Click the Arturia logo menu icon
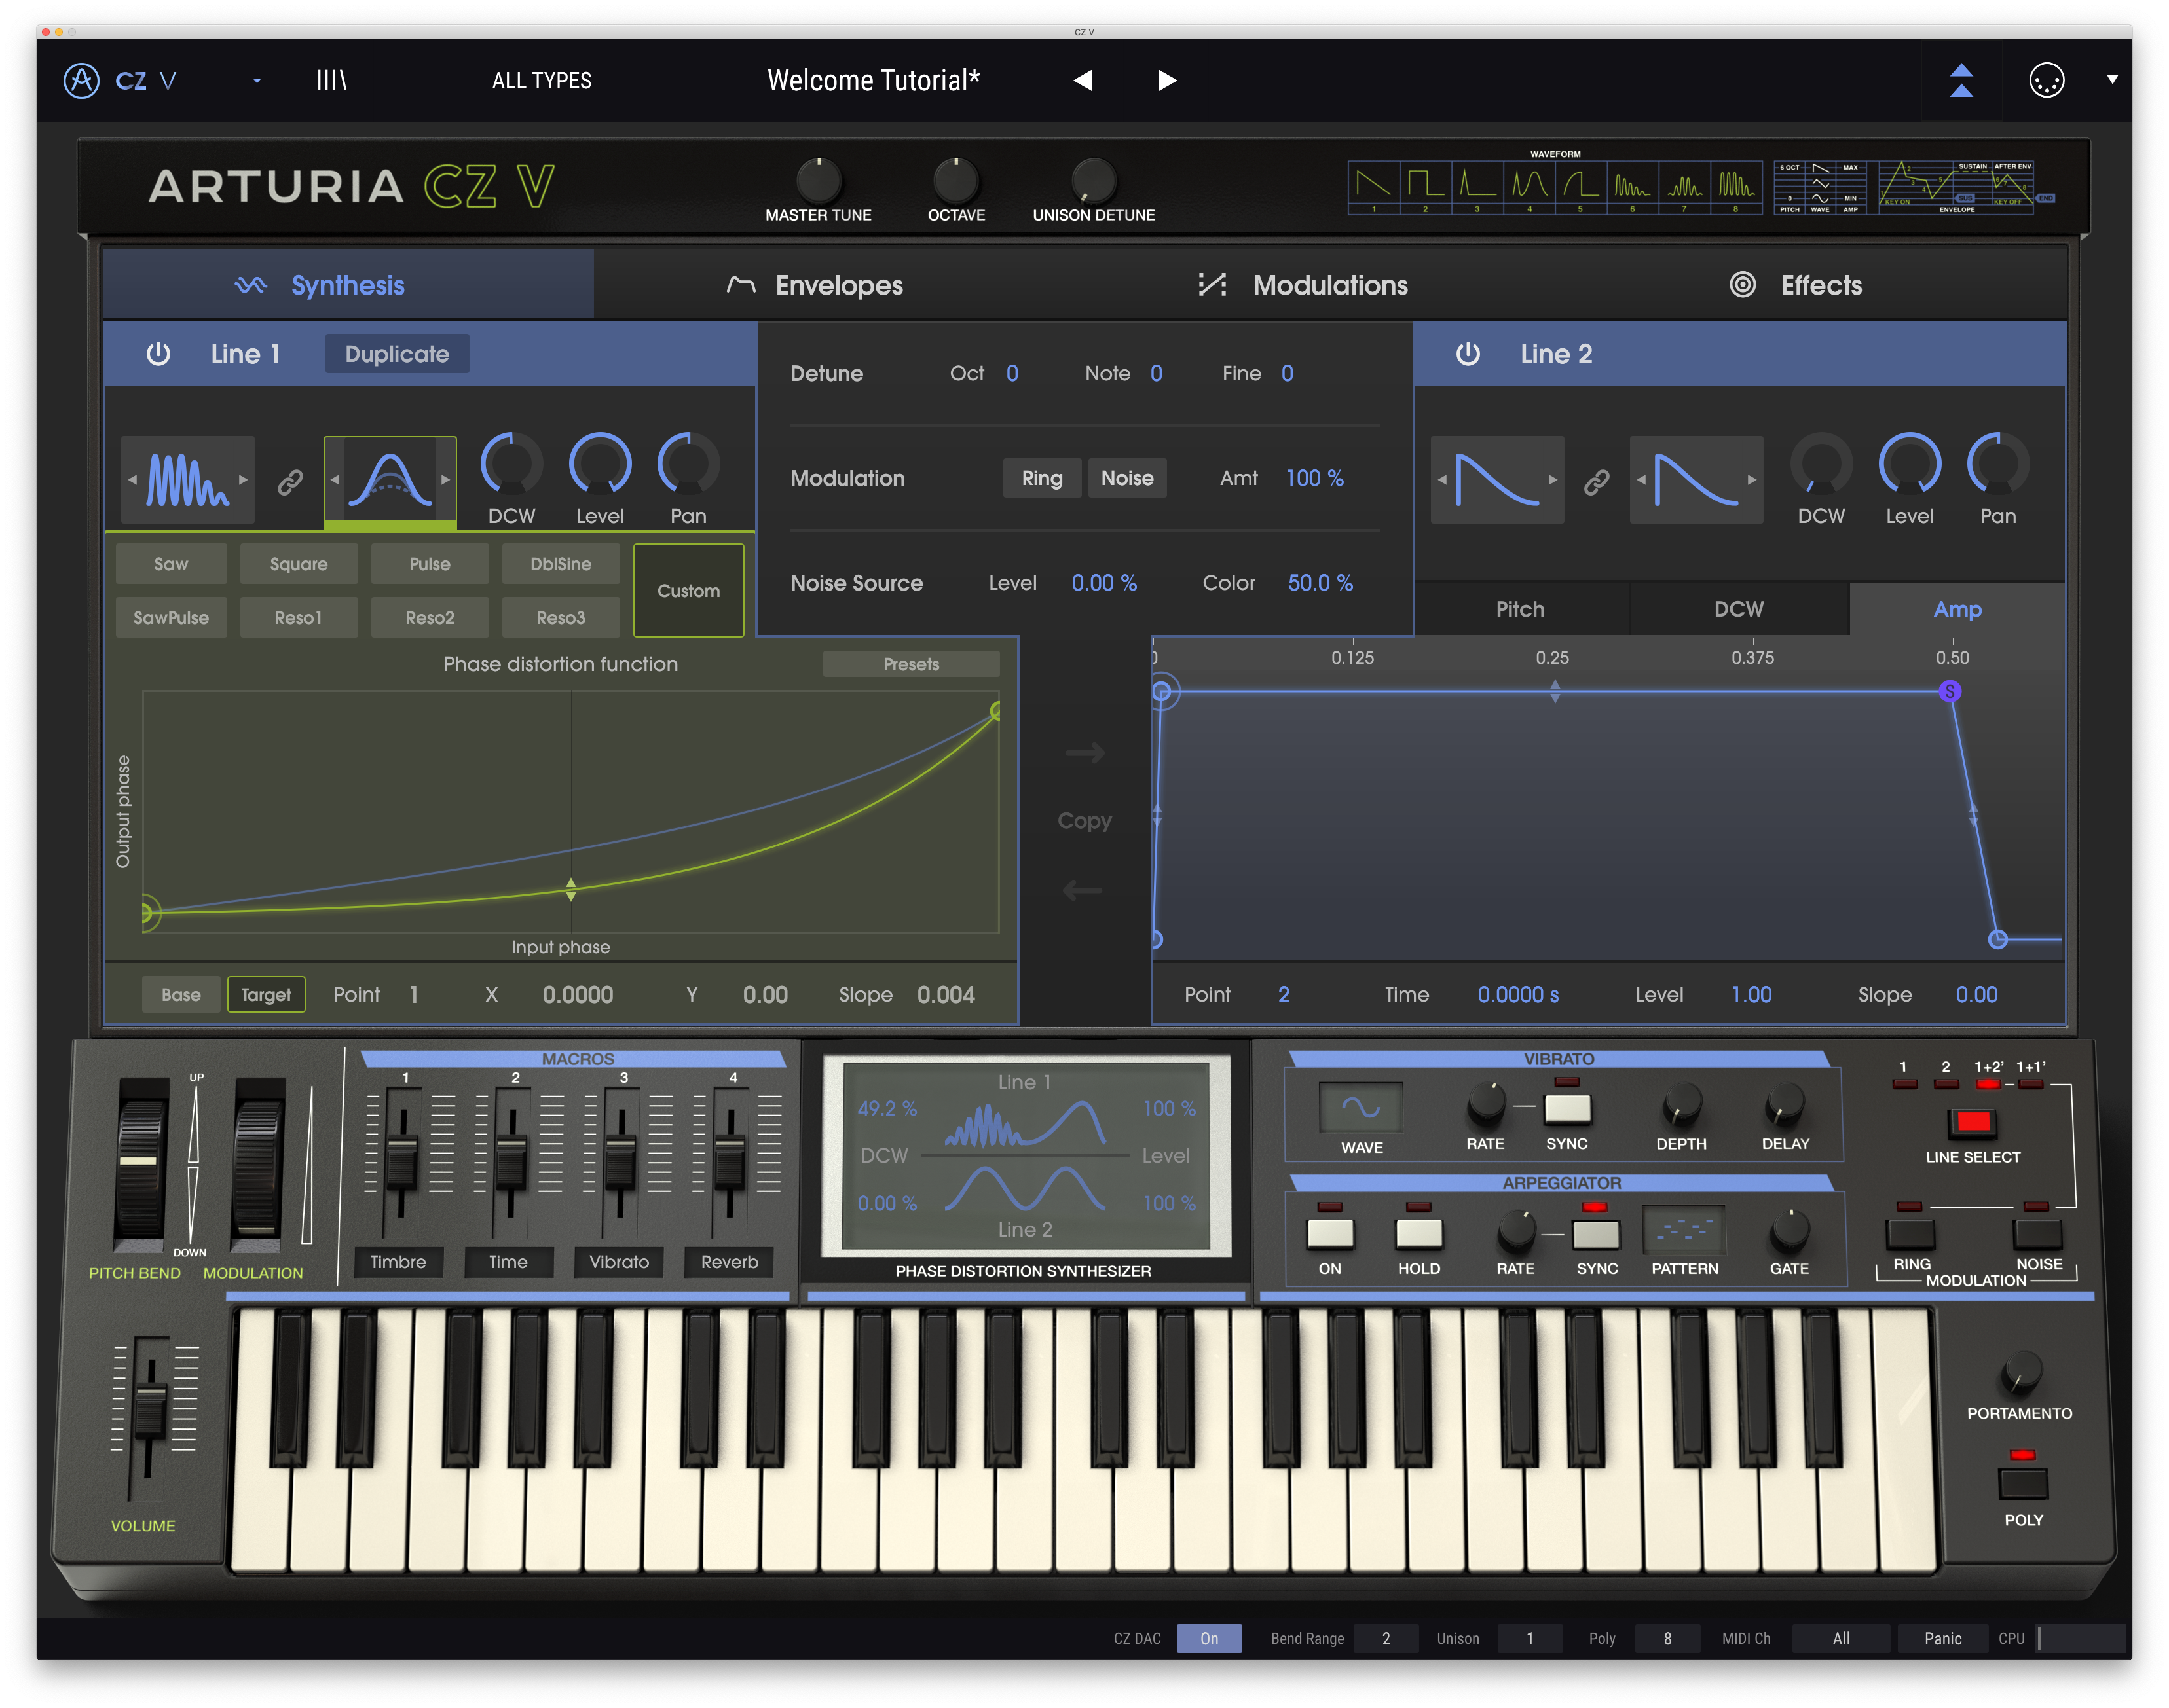 coord(82,80)
